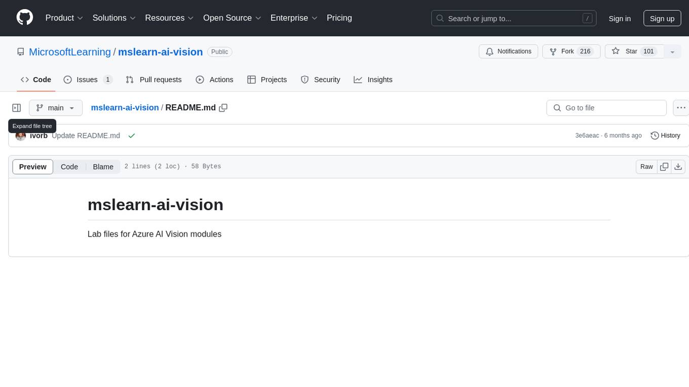Open the main branch selector
The height and width of the screenshot is (387, 689).
click(56, 108)
